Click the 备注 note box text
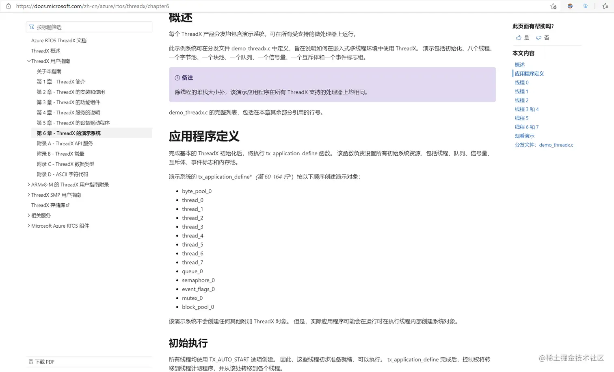This screenshot has width=614, height=372. point(272,92)
